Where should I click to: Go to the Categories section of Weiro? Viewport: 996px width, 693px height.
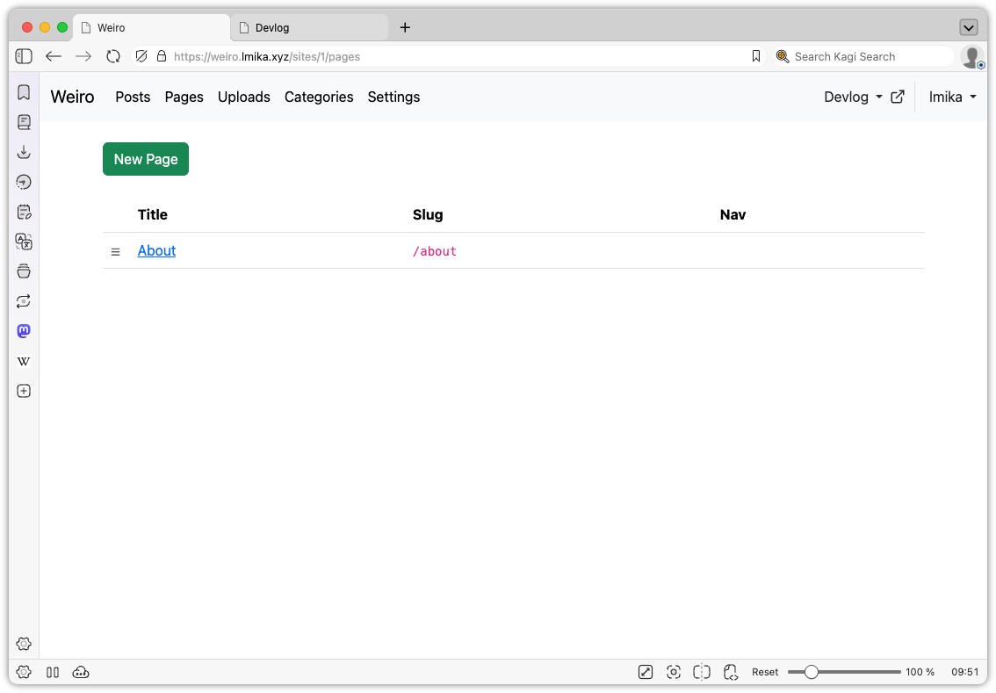(x=319, y=97)
